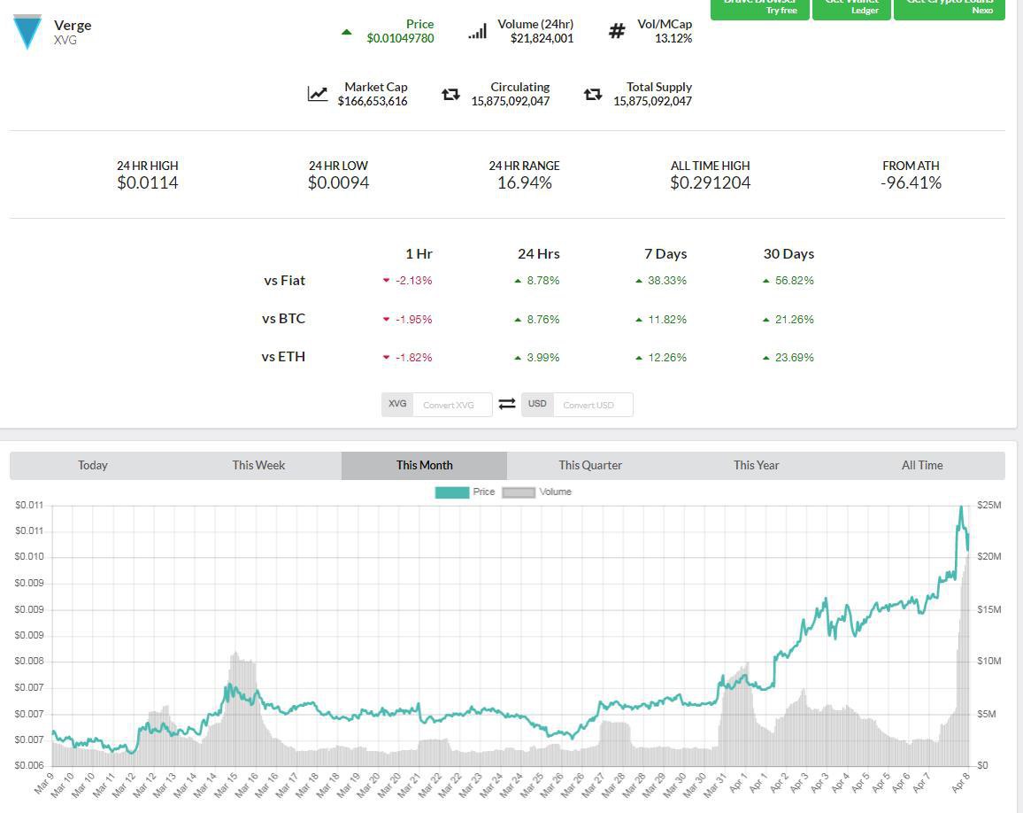Switch chart to the Today tab
Viewport: 1023px width, 813px height.
click(x=93, y=465)
